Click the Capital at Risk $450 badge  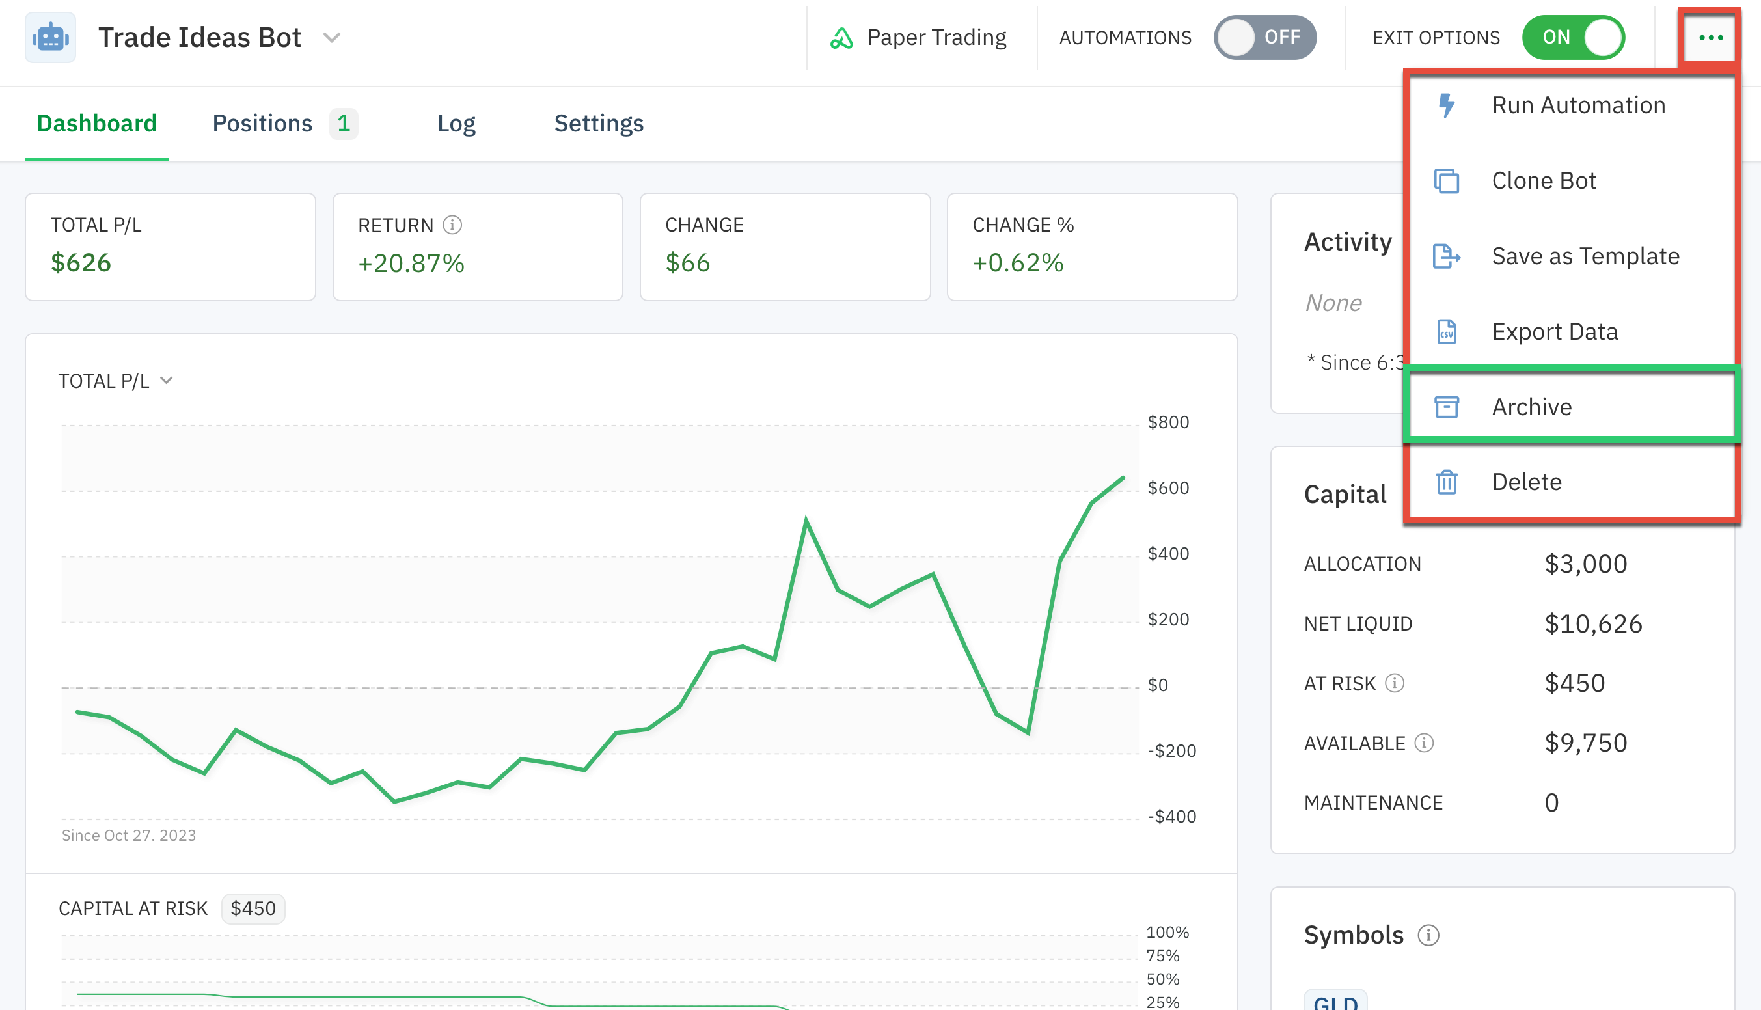pos(253,907)
